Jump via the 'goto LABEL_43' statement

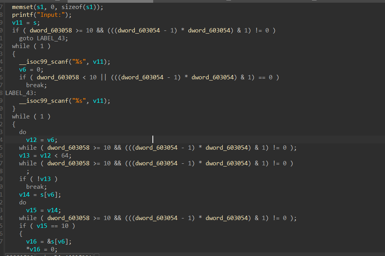click(x=43, y=38)
